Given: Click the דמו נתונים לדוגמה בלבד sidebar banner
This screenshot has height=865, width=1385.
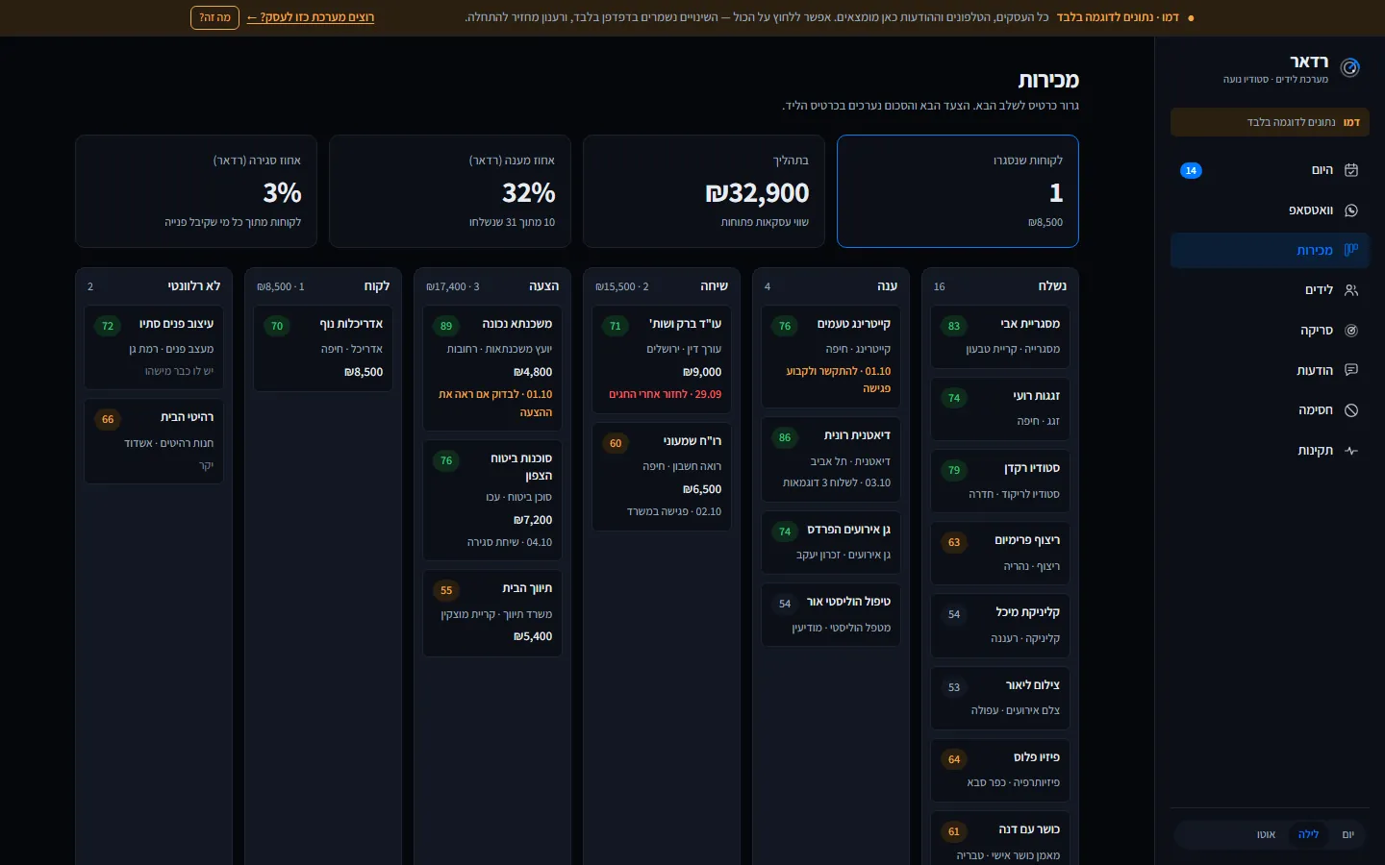Looking at the screenshot, I should pos(1270,122).
